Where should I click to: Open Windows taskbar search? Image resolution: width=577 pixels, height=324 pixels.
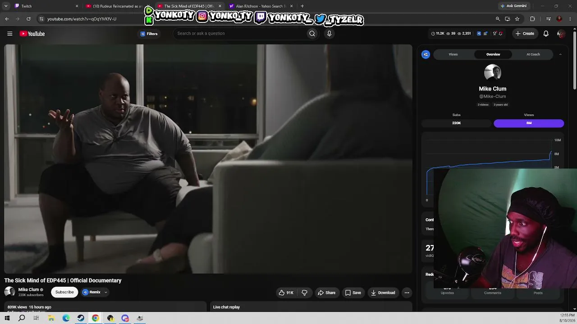point(22,318)
